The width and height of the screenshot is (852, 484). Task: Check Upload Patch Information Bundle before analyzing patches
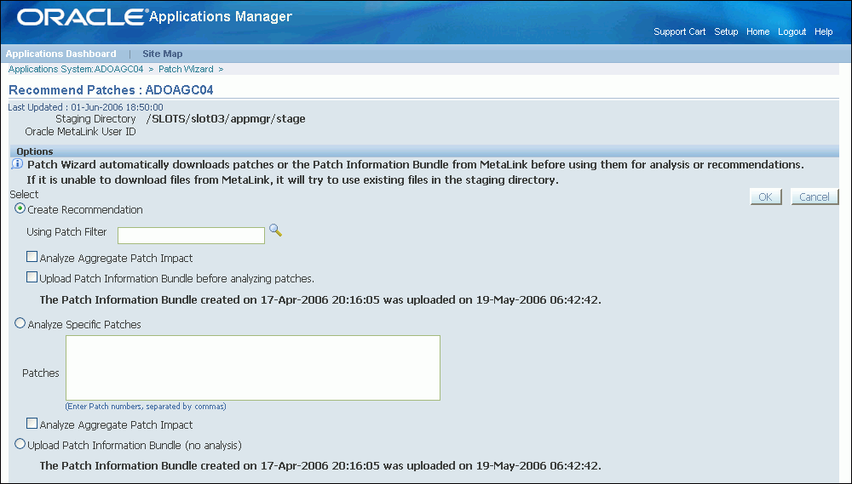tap(32, 277)
